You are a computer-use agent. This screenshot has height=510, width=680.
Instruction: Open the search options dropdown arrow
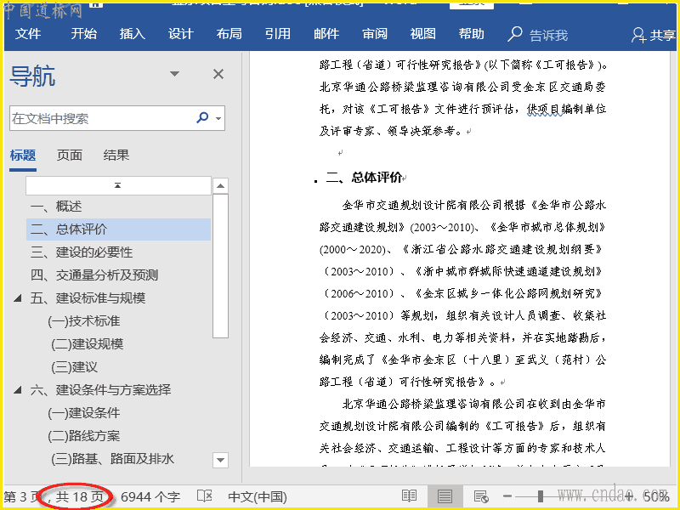point(218,118)
